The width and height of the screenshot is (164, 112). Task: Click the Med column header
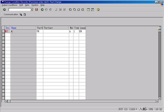tap(71, 28)
